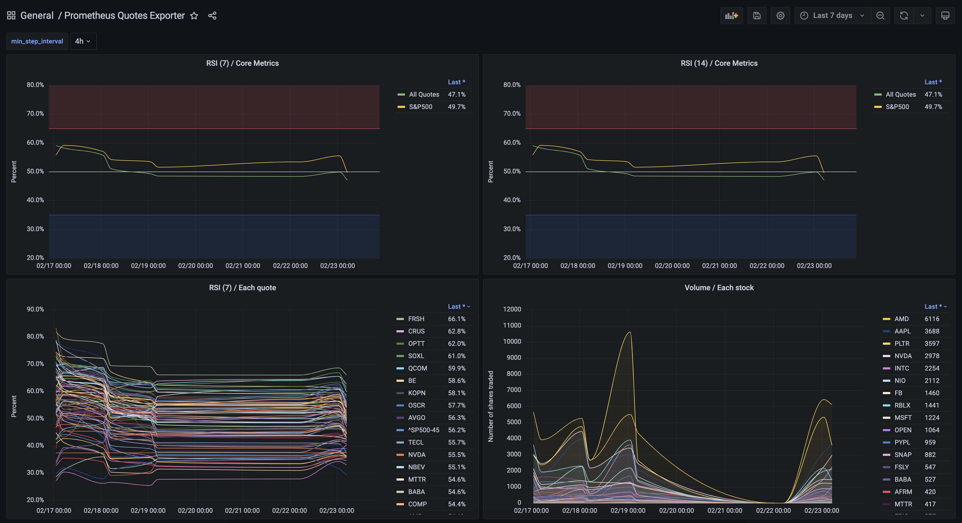The height and width of the screenshot is (523, 962).
Task: Toggle FRSH series in Each quote legend
Action: (x=416, y=319)
